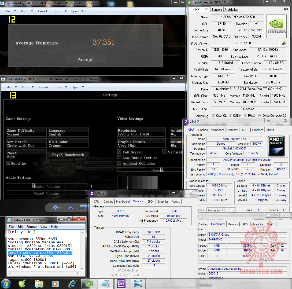
Task: Expand File dropdown in 2011-05-21 viewer
Action: [16, 87]
